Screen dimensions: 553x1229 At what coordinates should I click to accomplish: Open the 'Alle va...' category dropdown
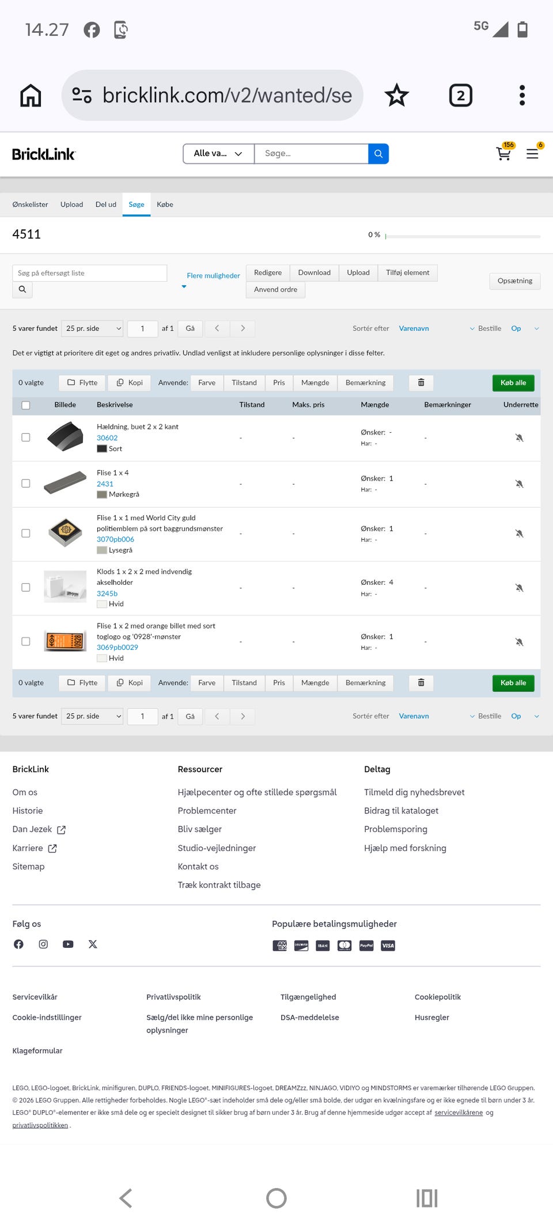click(x=218, y=154)
